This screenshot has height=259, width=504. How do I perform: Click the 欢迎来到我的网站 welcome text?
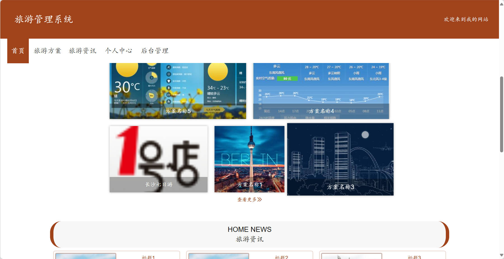pos(466,19)
